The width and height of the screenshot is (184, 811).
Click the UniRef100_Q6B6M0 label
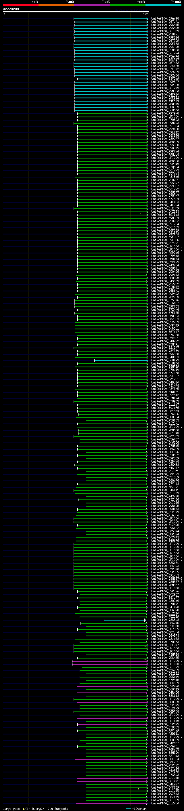(165, 110)
